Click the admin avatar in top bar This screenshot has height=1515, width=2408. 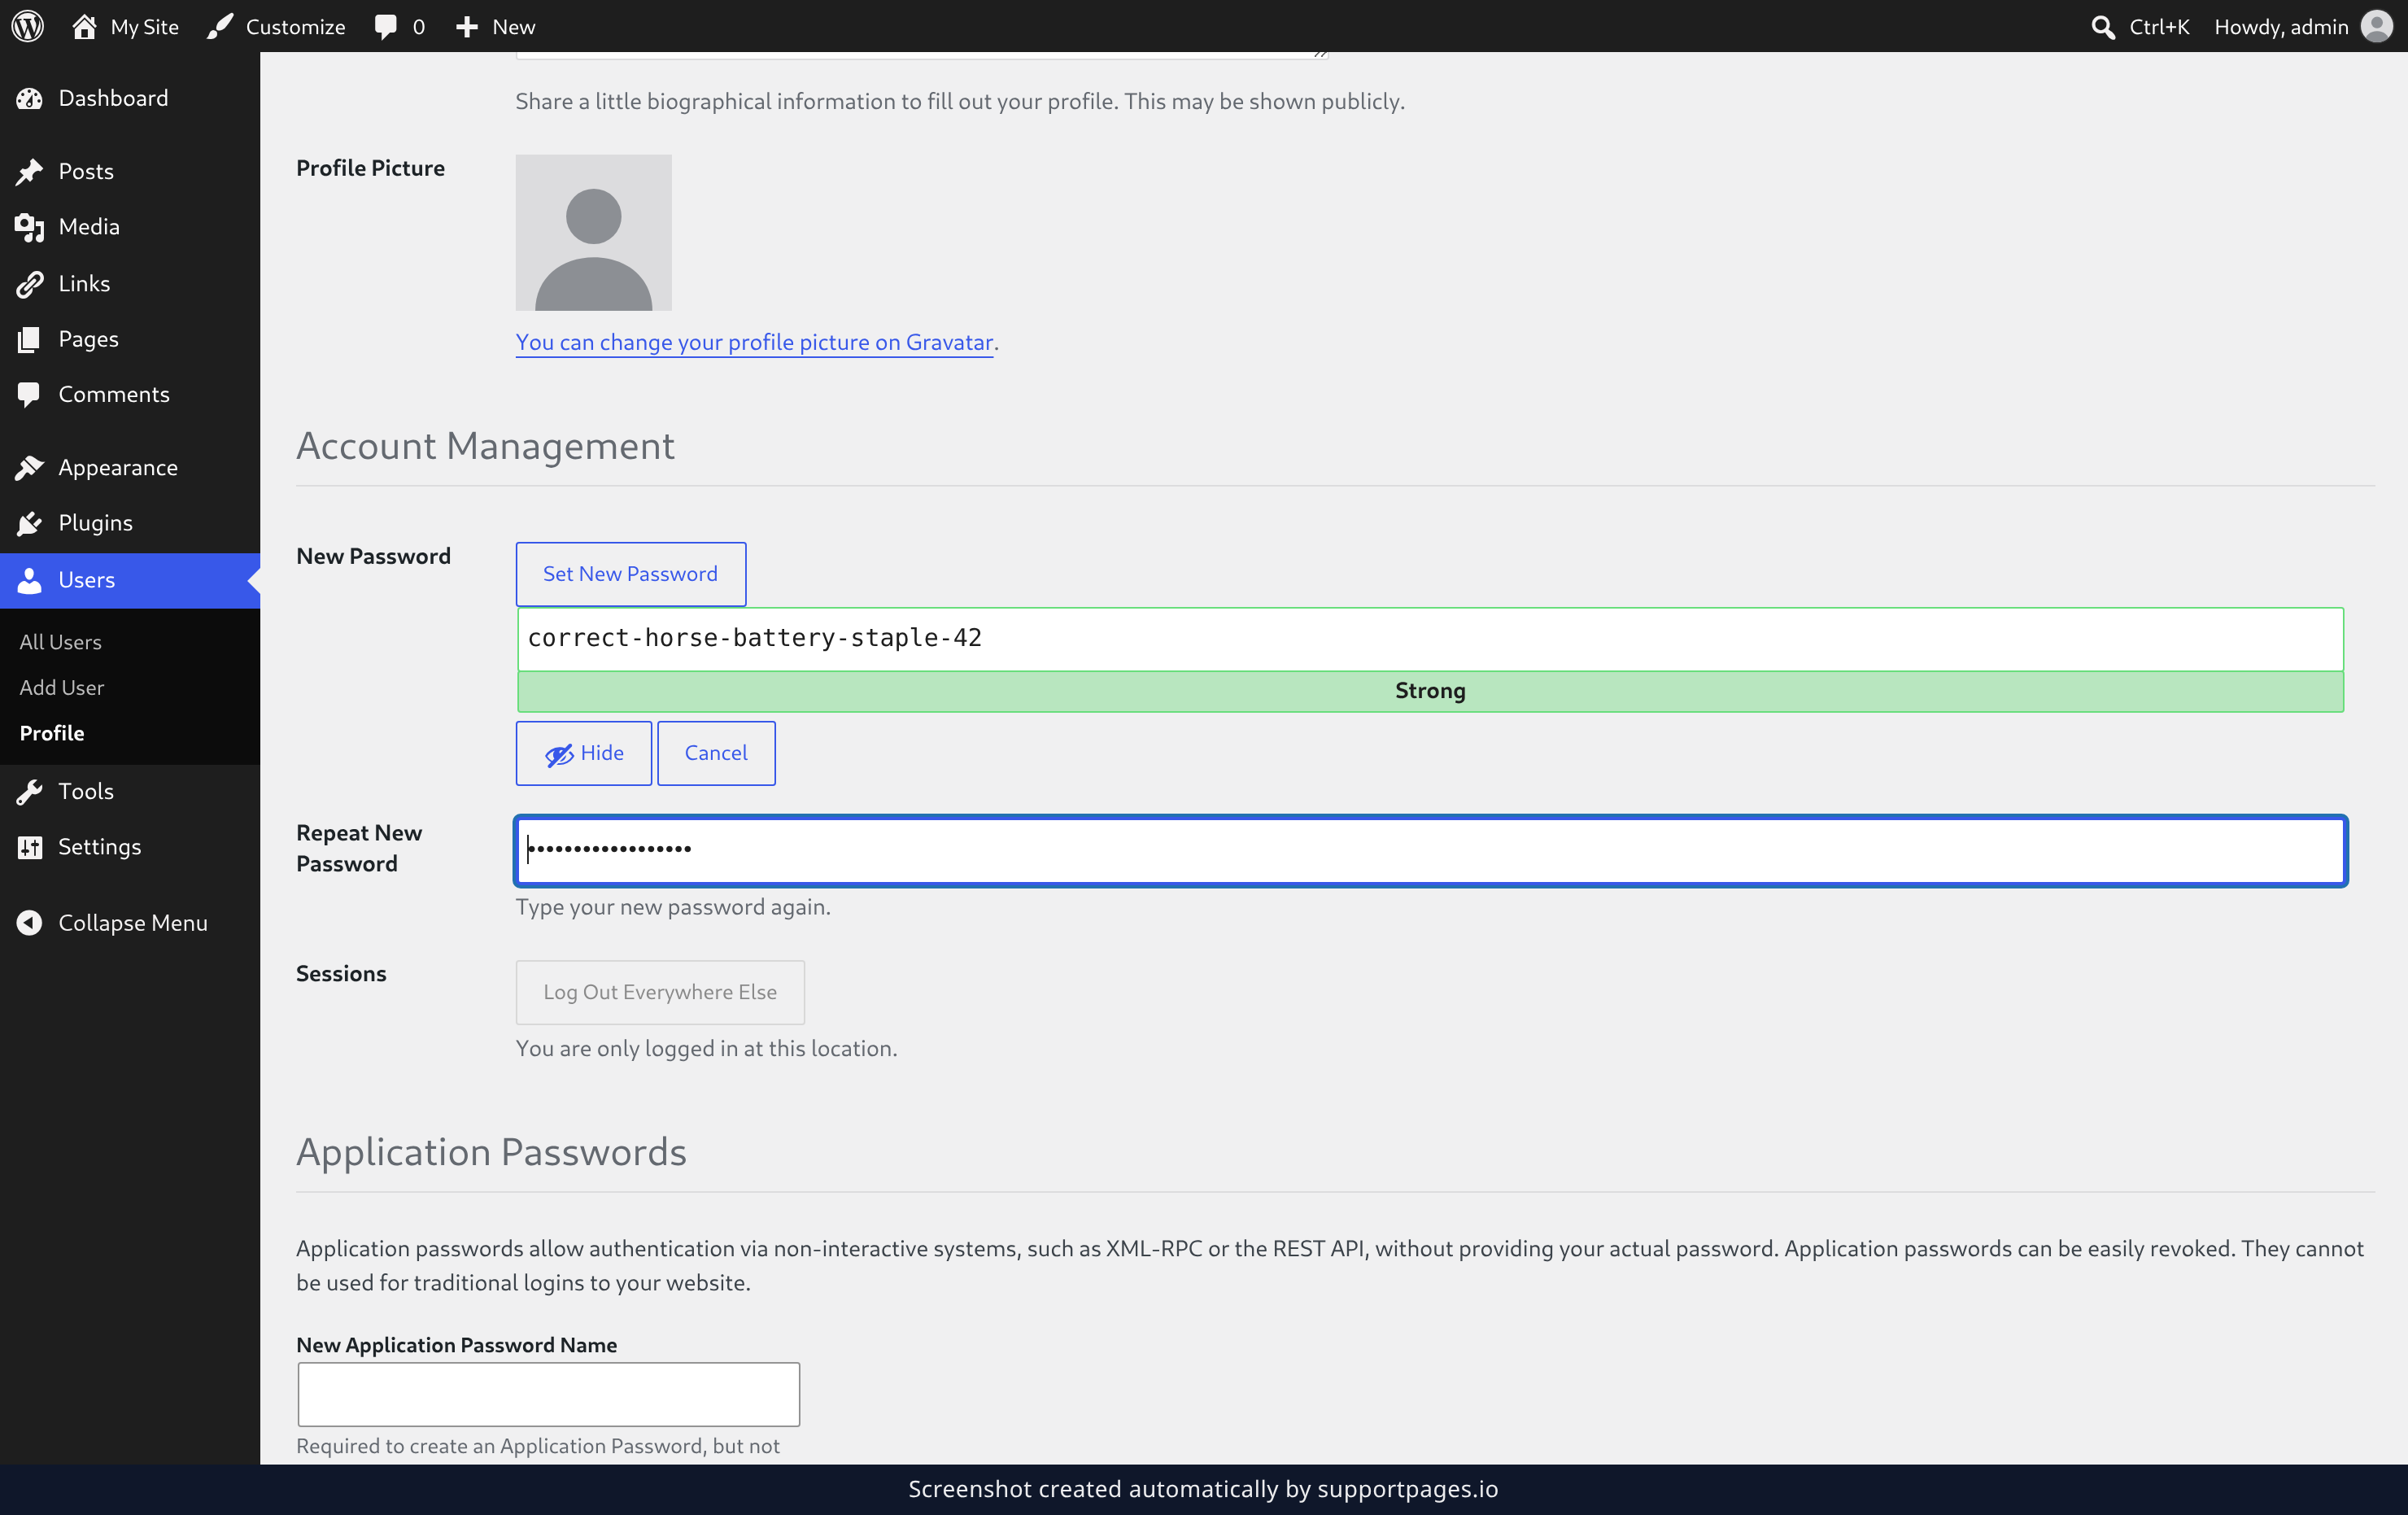click(2376, 26)
